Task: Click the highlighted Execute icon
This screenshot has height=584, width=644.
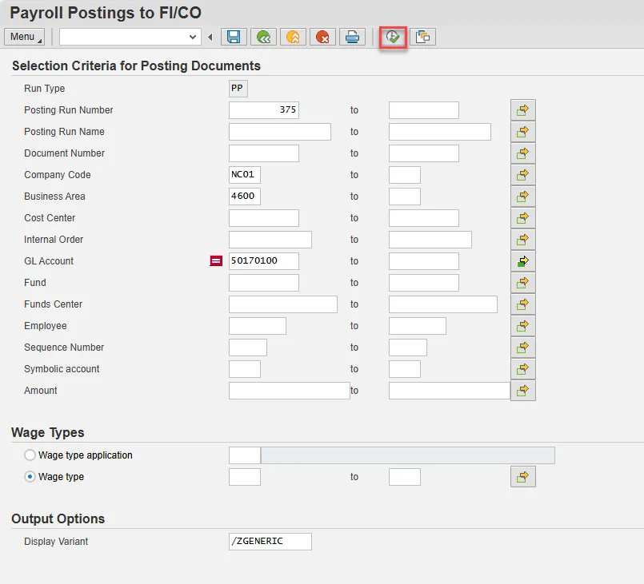Action: [393, 37]
